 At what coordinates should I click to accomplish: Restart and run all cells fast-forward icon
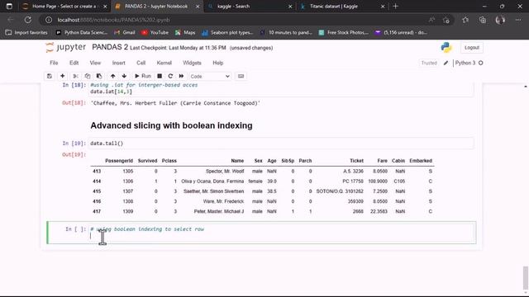pos(182,76)
